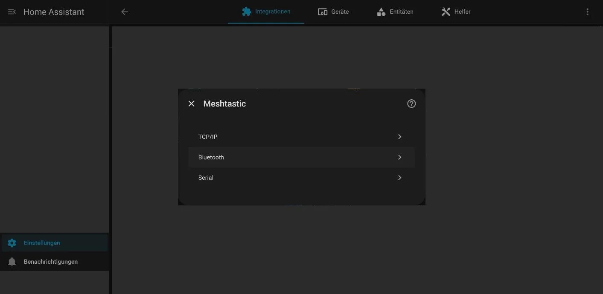Switch to the Helfer tab
Screen dimensions: 603x294
click(x=456, y=12)
